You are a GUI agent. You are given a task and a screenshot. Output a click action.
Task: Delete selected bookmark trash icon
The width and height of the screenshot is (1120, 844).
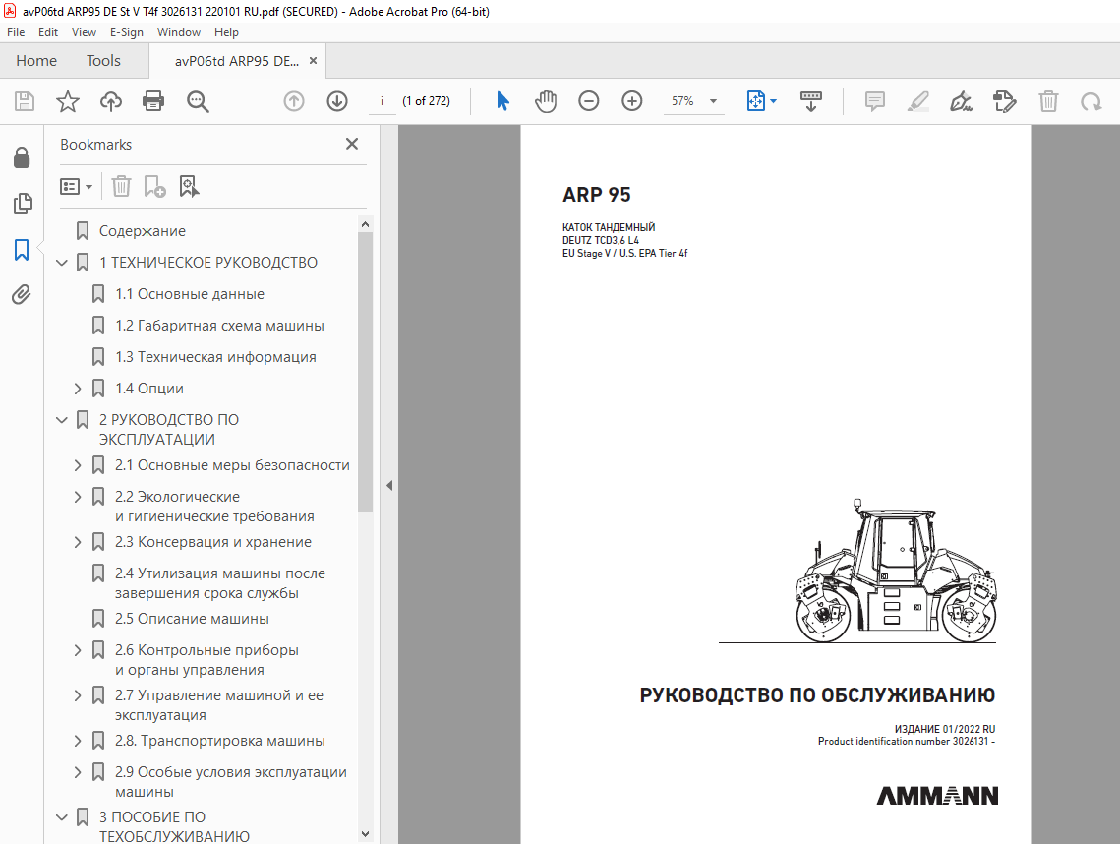click(121, 187)
